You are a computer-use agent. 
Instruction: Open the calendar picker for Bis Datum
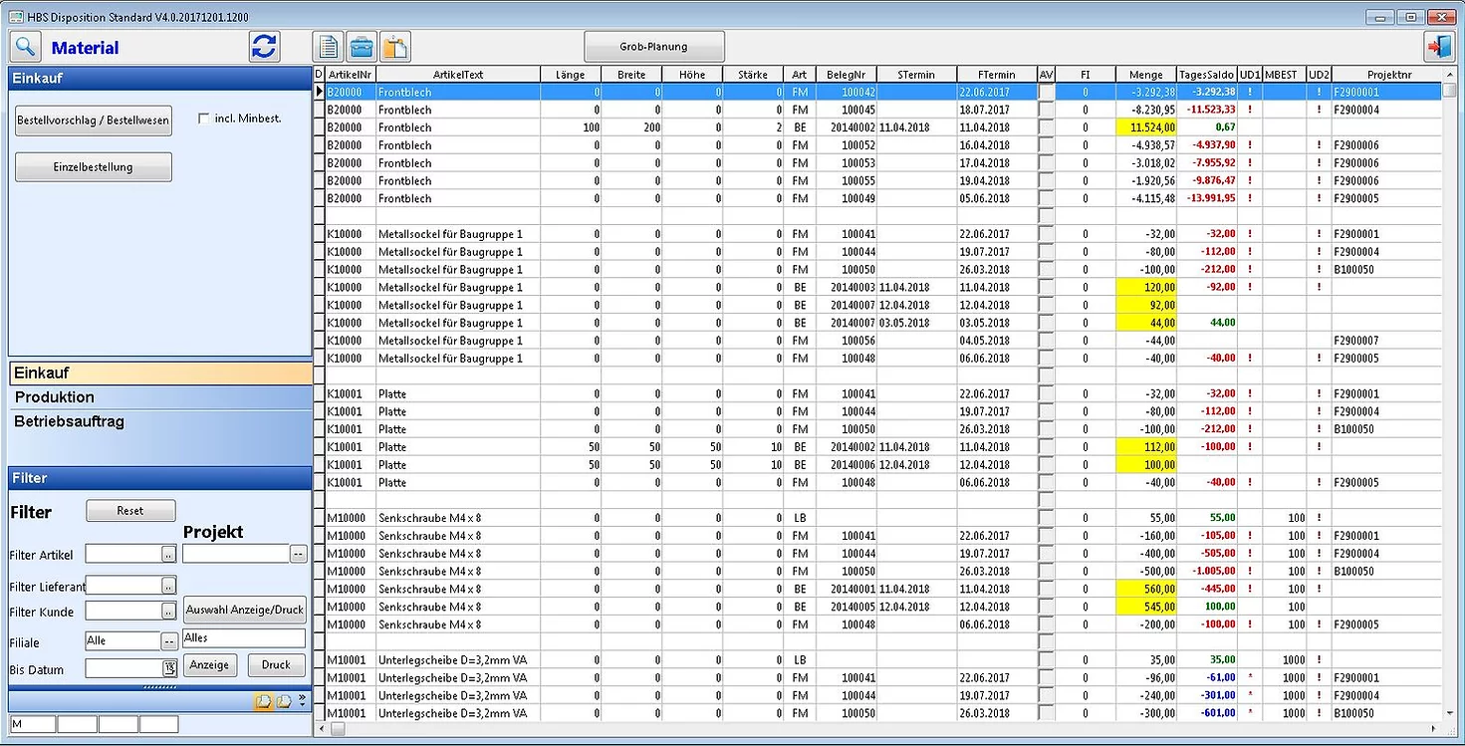click(x=169, y=668)
